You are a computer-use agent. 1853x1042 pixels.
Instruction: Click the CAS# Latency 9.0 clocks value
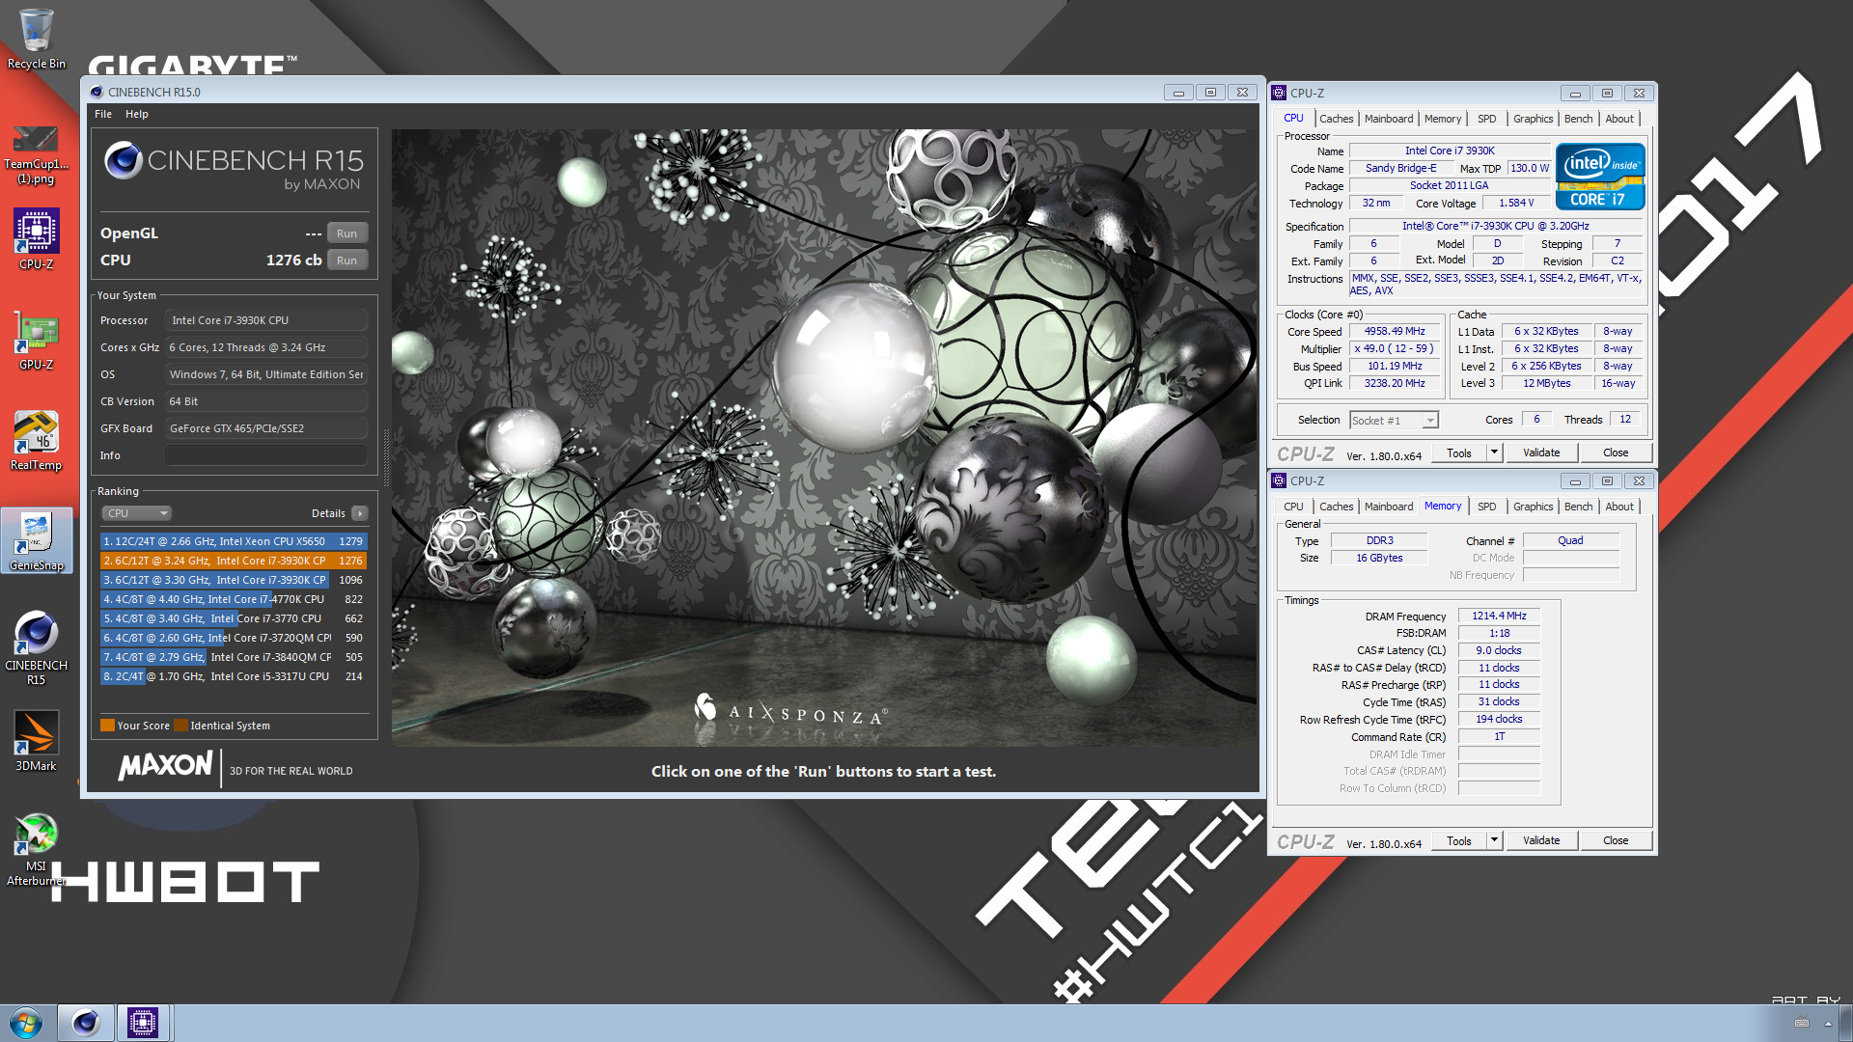coord(1499,651)
